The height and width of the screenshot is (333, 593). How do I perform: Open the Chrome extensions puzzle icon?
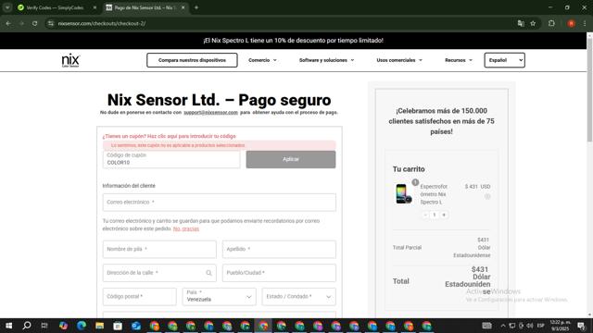click(551, 23)
